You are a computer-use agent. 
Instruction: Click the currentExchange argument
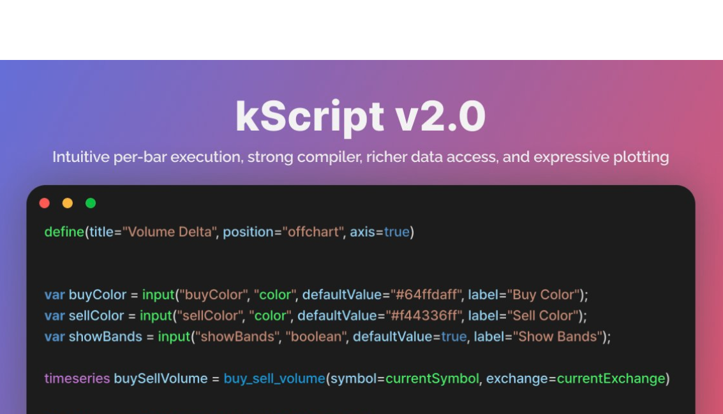click(611, 379)
